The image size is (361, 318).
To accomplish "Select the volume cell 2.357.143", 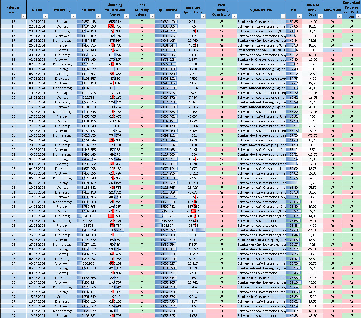I will tap(88, 22).
